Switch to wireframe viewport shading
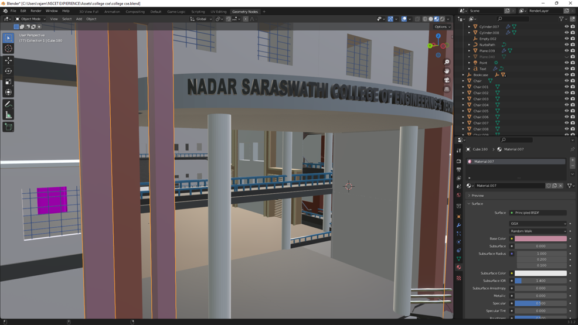The image size is (578, 325). pyautogui.click(x=425, y=19)
